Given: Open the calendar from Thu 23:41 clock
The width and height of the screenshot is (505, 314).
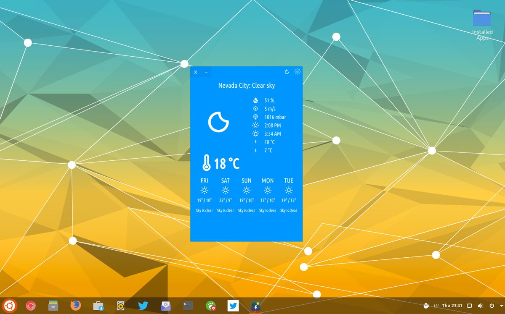Looking at the screenshot, I should (x=452, y=306).
